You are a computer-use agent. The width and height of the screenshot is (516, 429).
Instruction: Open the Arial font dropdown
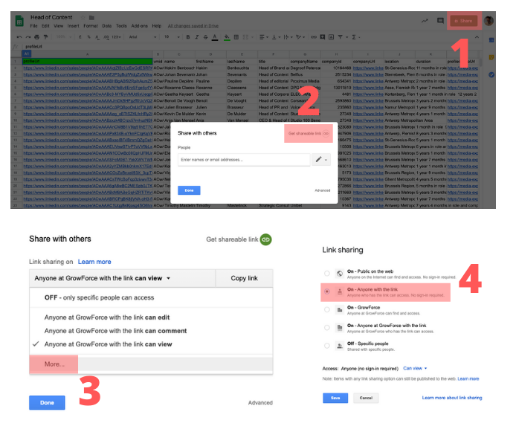143,37
